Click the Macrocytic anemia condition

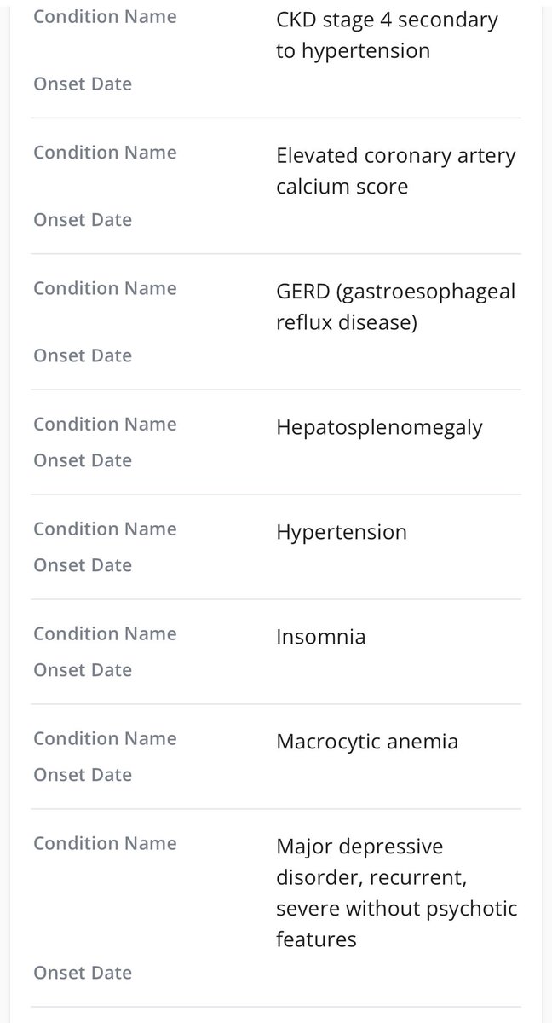click(x=366, y=741)
